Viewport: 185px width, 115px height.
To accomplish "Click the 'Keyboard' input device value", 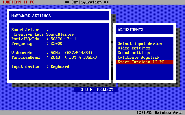I will point(60,66).
